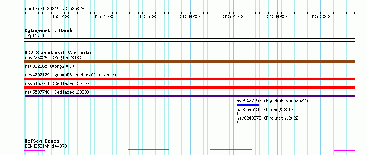
Task: Open the DENND5B|NM_144973 gene label
Action: tap(46, 146)
